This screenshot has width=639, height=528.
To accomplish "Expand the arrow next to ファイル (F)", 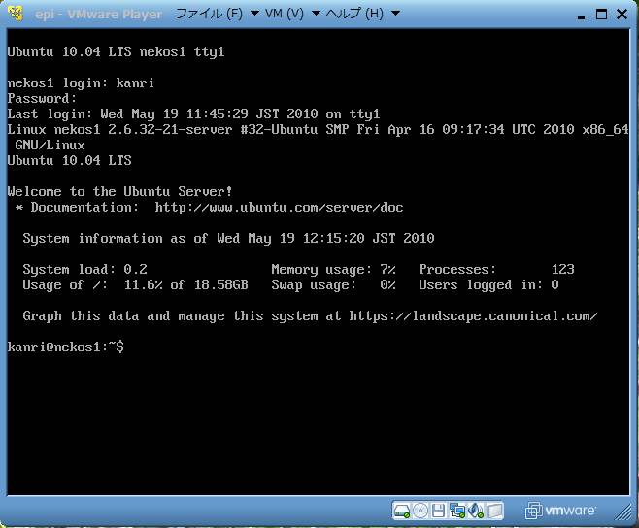I will click(254, 15).
